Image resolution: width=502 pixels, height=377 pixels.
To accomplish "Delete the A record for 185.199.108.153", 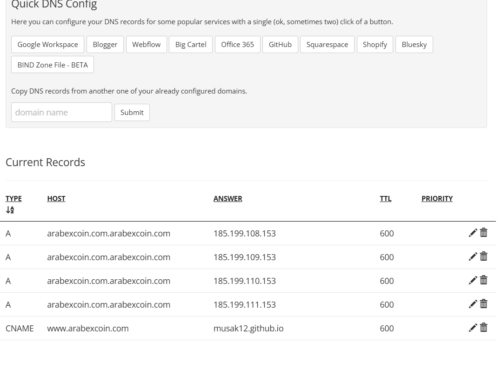I will (484, 233).
